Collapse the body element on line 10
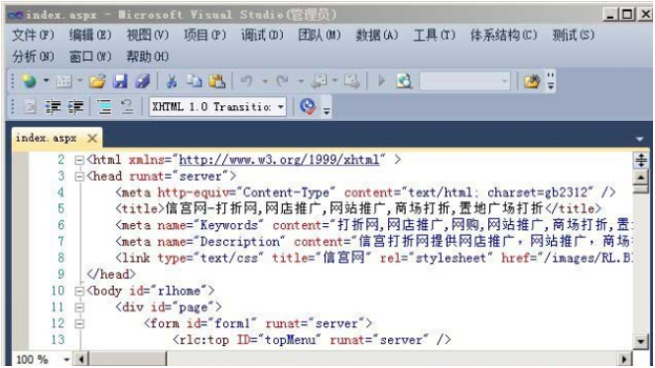Image resolution: width=655 pixels, height=368 pixels. (x=79, y=292)
